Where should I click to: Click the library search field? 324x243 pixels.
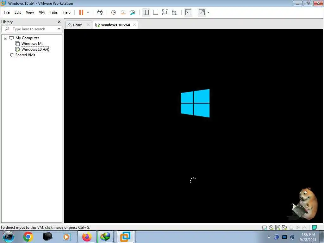click(32, 29)
